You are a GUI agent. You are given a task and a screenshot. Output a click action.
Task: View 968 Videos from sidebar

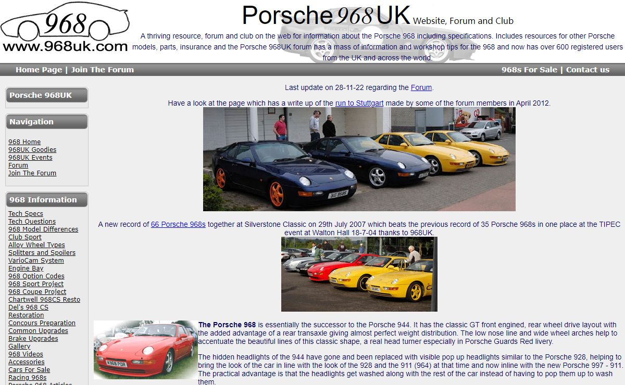pos(26,354)
